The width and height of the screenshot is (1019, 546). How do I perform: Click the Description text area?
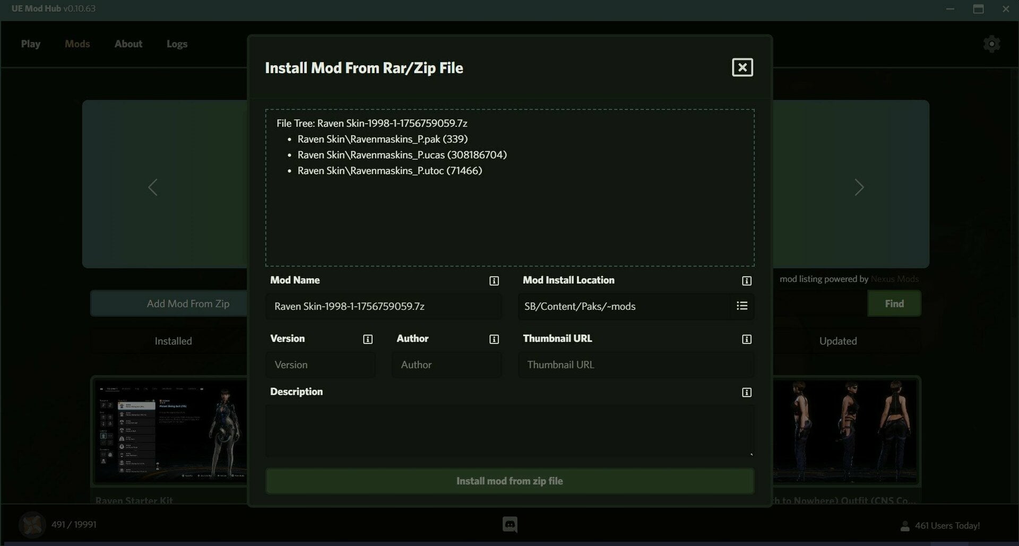pos(509,430)
